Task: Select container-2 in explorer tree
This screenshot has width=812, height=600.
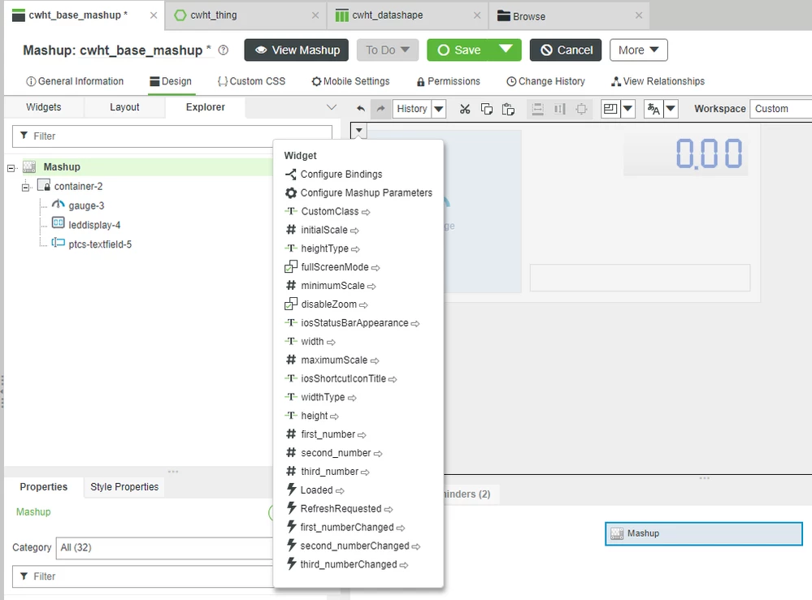Action: (x=78, y=186)
